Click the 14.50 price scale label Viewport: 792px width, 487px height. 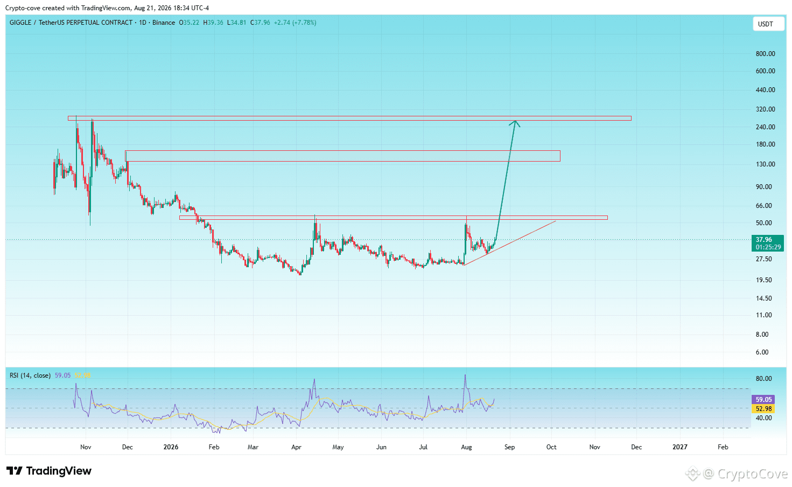764,298
